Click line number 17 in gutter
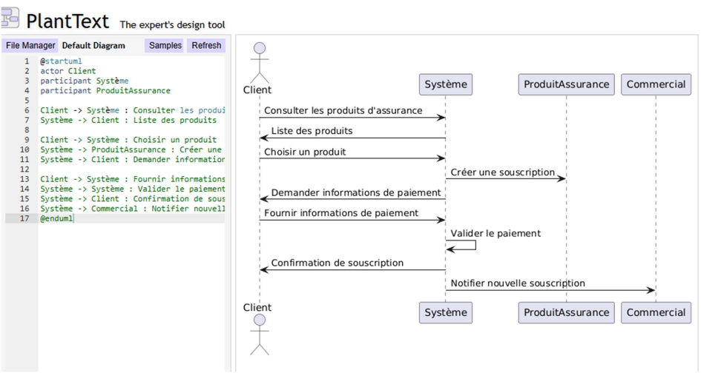The width and height of the screenshot is (718, 390). pos(24,218)
